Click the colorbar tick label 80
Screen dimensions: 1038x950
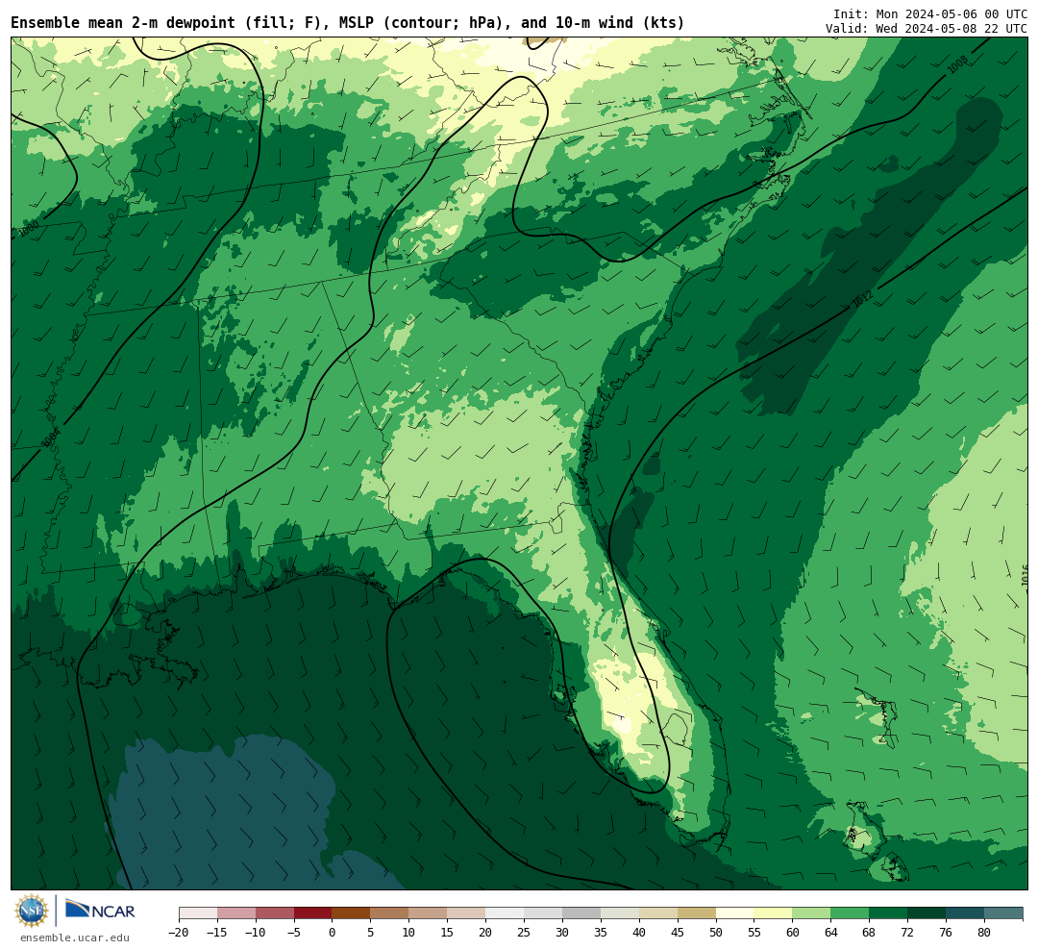pyautogui.click(x=985, y=932)
